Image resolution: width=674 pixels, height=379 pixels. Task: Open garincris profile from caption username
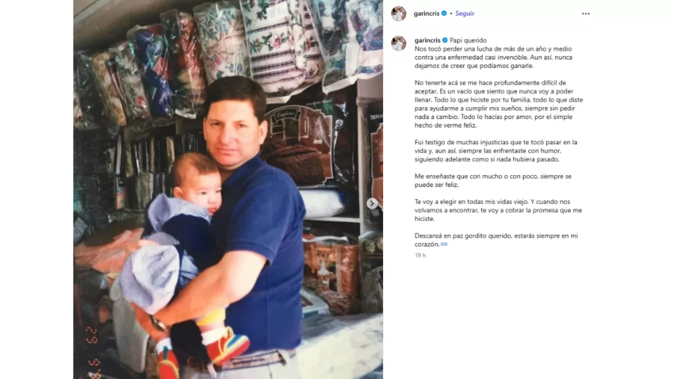click(427, 40)
